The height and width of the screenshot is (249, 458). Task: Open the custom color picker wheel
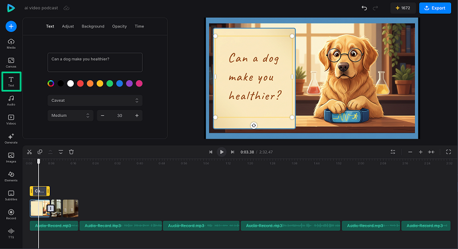[x=51, y=84]
